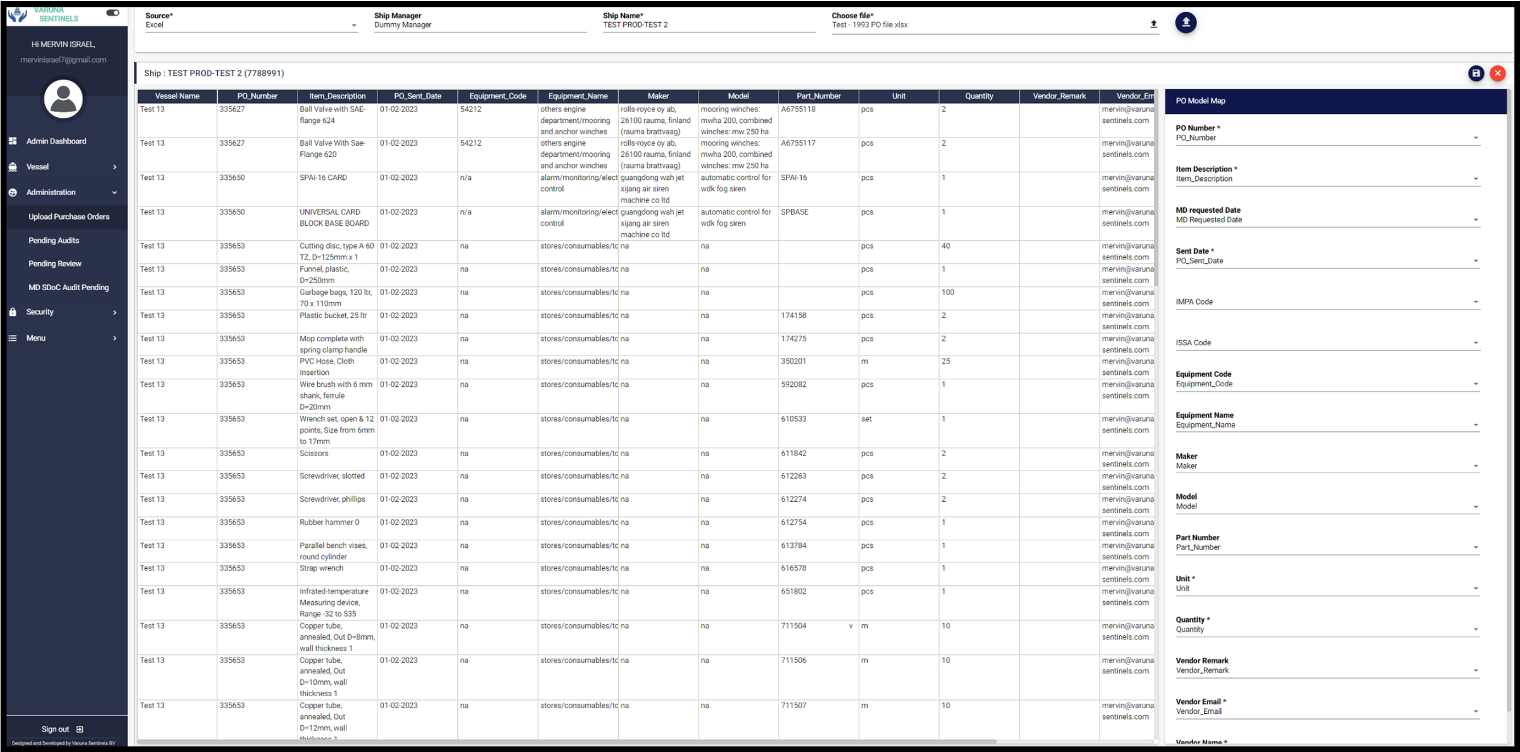
Task: Click the Vendor_Remark column header
Action: (x=1059, y=96)
